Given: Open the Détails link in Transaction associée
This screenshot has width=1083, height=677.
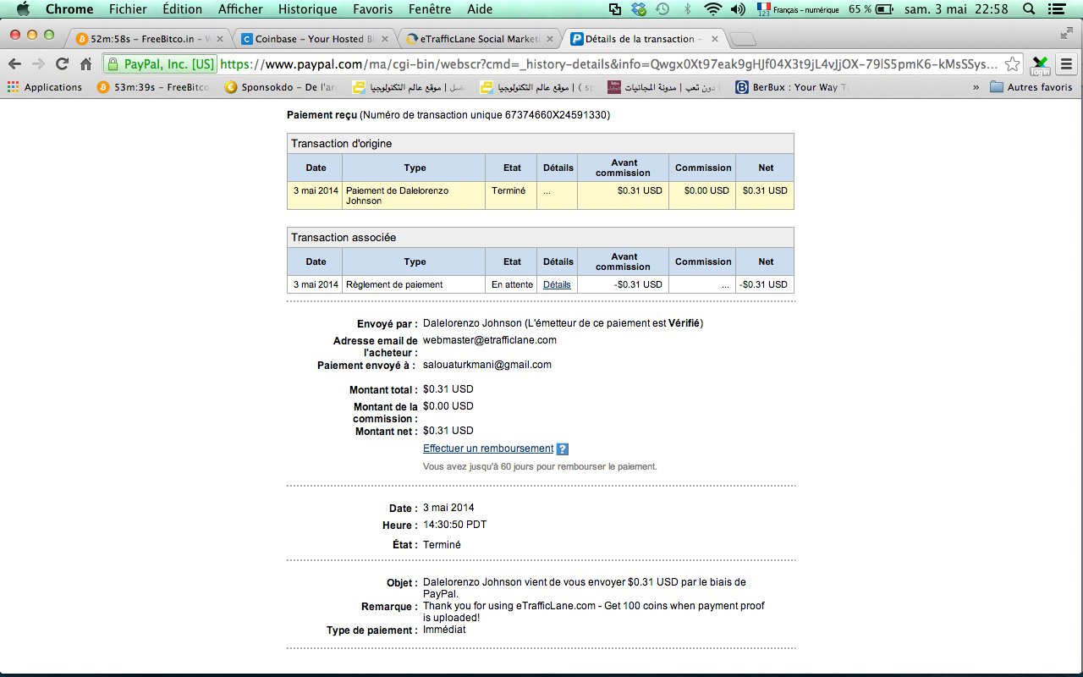Looking at the screenshot, I should point(557,284).
